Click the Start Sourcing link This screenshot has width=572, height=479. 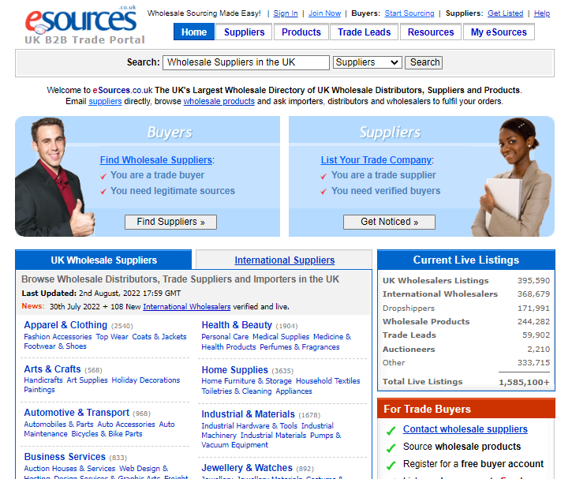(x=409, y=13)
